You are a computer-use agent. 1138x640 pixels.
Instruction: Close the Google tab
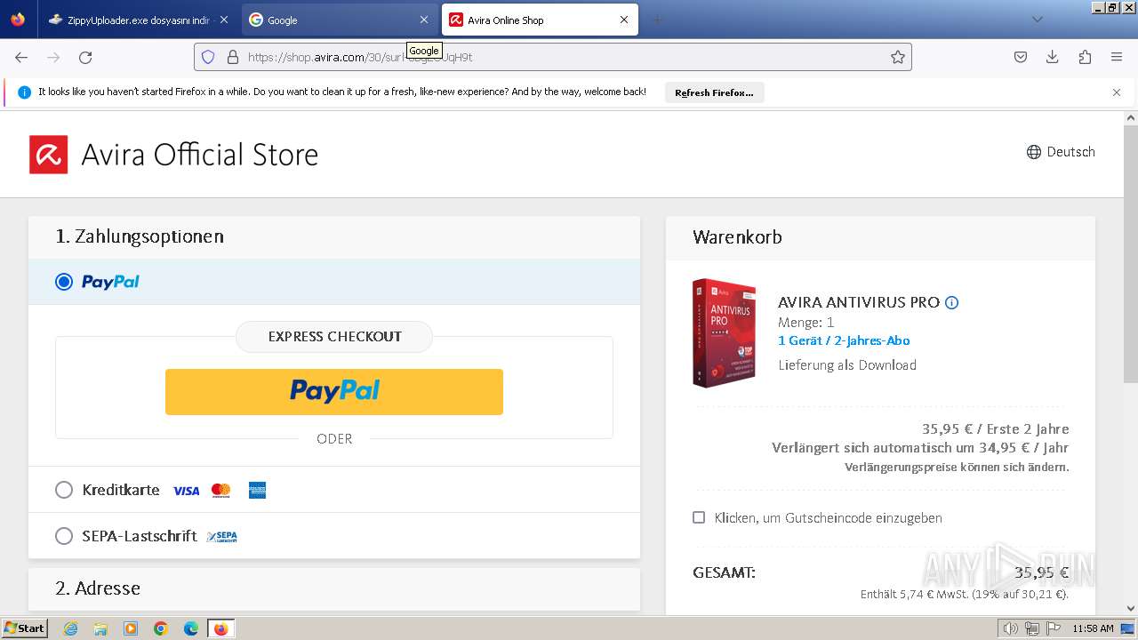pos(424,20)
